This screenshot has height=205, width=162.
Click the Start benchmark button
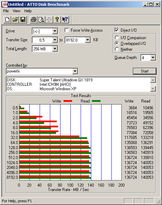145,71
